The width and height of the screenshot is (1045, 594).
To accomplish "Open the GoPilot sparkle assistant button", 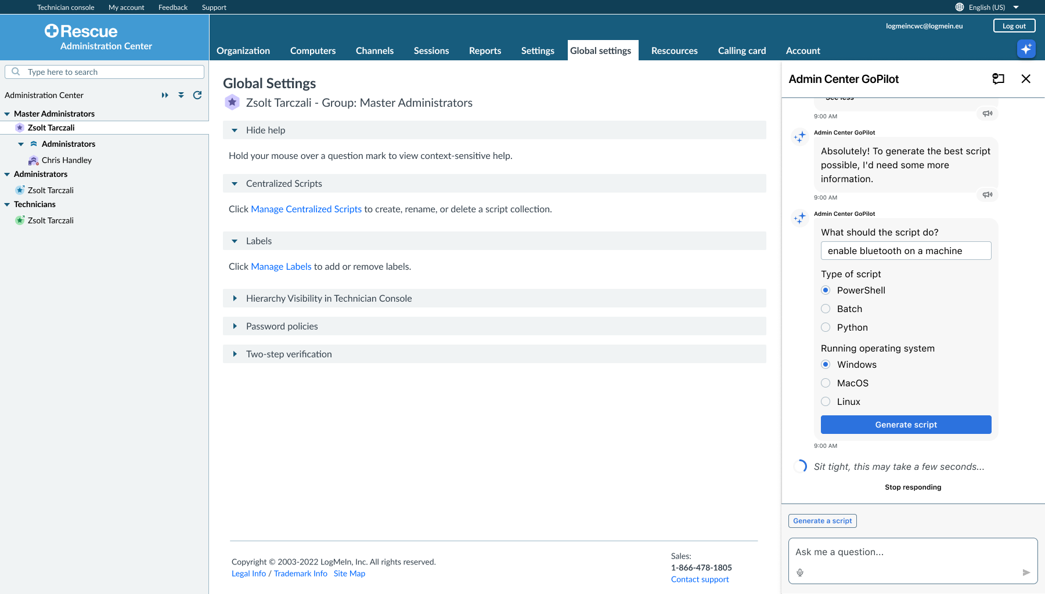I will pos(1026,49).
